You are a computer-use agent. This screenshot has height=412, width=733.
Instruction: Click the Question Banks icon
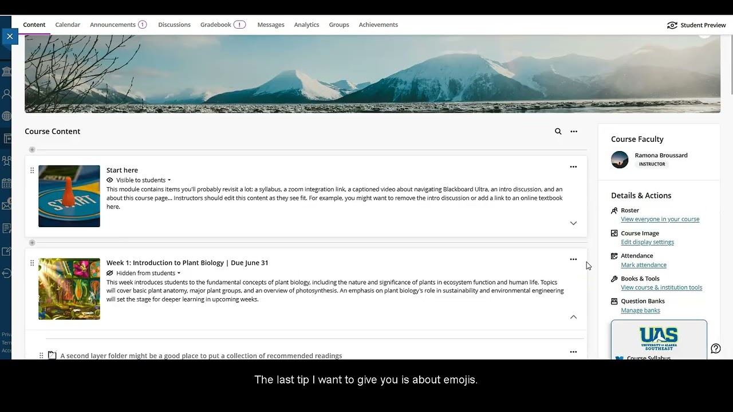click(x=614, y=301)
